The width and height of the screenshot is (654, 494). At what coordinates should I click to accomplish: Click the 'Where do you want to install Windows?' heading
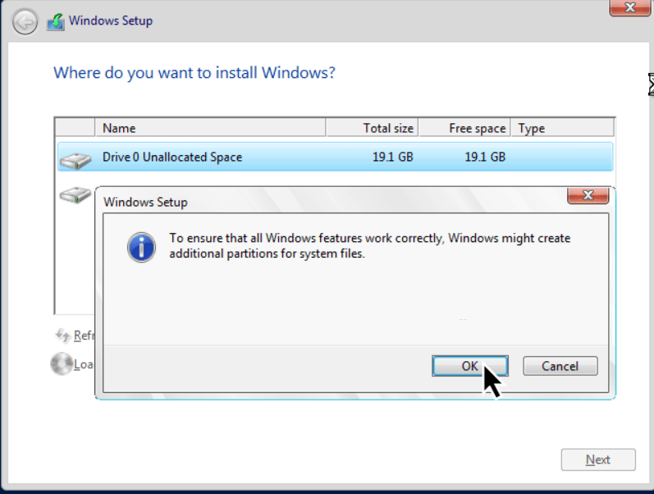coord(194,72)
